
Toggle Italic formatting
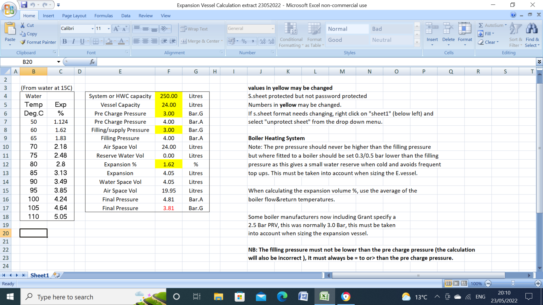73,41
